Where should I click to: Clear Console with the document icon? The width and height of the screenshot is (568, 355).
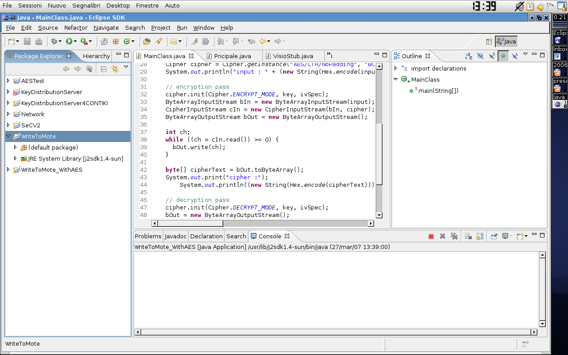pos(468,236)
